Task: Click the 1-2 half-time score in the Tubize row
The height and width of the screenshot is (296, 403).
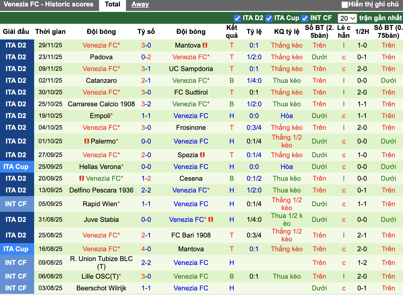Action: tap(362, 263)
